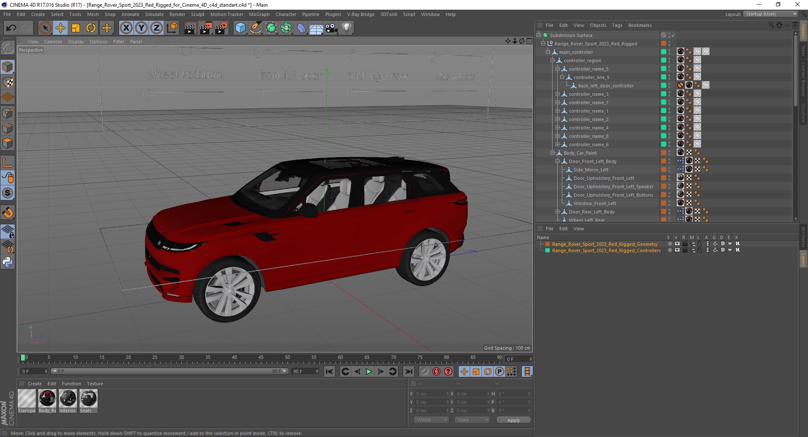Select the back_left_door_controller object
The image size is (808, 437).
point(605,86)
